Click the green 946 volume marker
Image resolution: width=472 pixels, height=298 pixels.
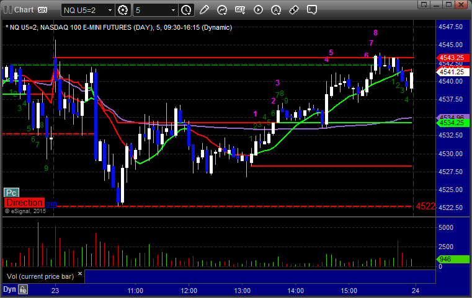point(452,259)
